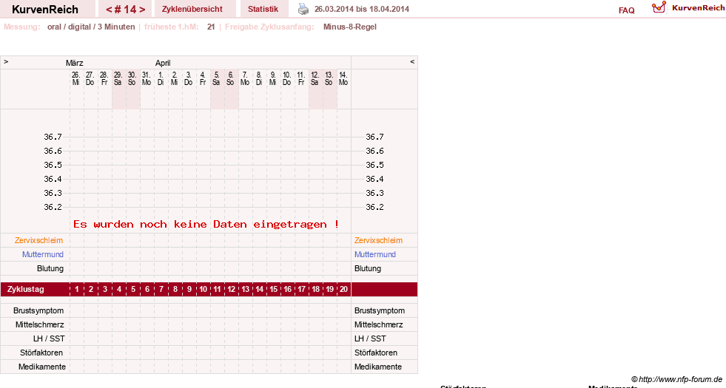Open the nfp-forum.de copyright link
The height and width of the screenshot is (388, 726).
tap(676, 379)
